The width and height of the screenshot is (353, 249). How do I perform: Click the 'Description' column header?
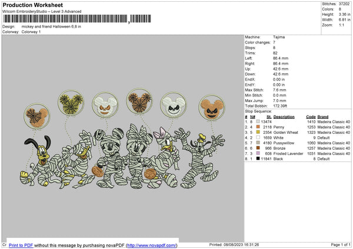(284, 117)
